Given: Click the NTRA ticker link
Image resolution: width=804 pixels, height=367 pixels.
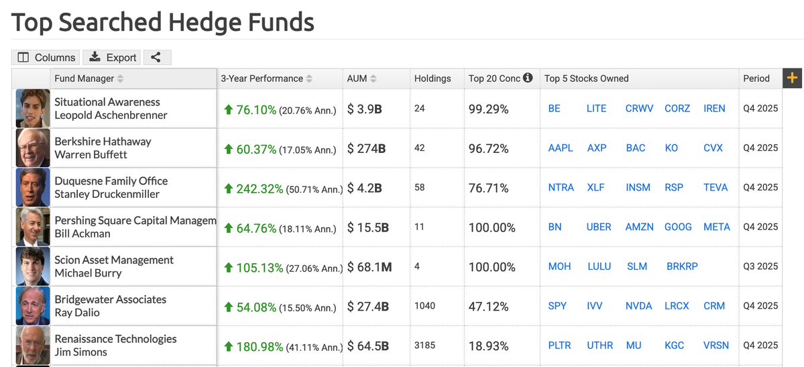Looking at the screenshot, I should pyautogui.click(x=561, y=188).
